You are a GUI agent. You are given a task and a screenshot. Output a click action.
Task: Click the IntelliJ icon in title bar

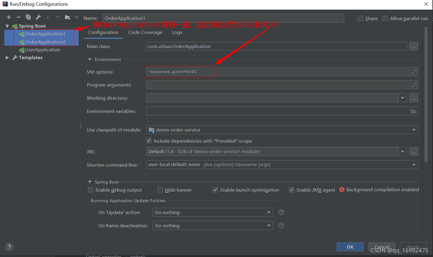(x=5, y=4)
